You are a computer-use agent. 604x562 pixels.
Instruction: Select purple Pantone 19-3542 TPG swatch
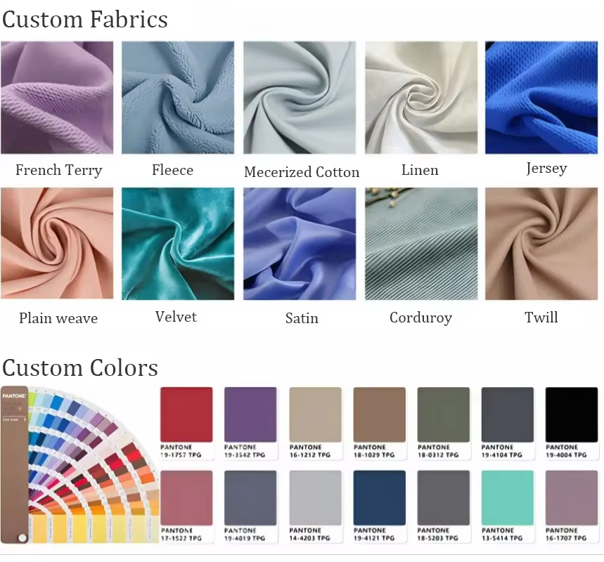coord(250,423)
